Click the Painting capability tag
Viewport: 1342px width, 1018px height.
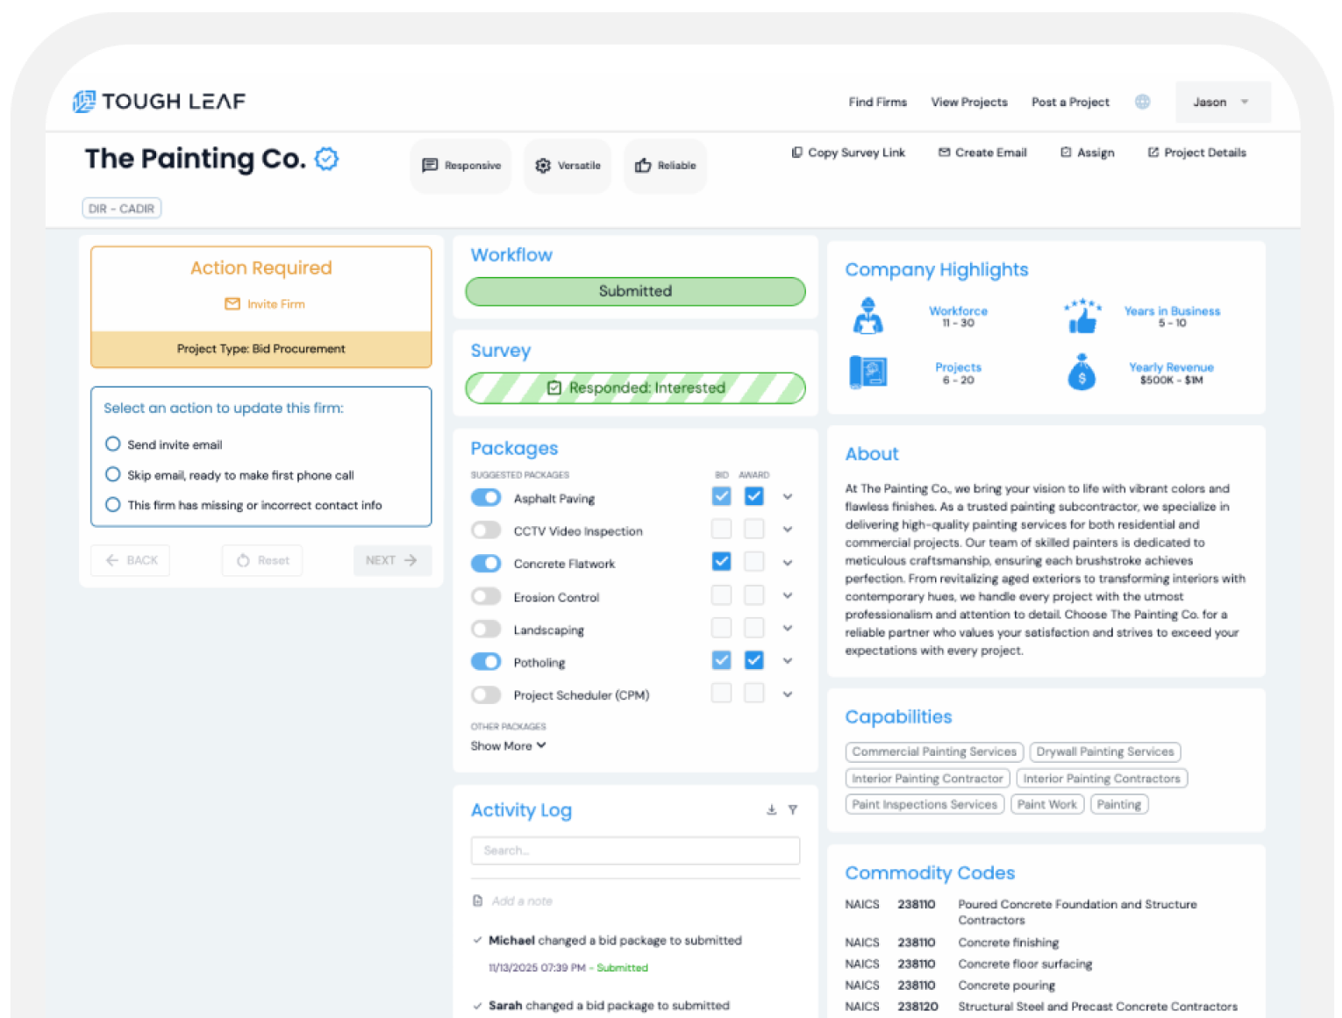coord(1119,804)
